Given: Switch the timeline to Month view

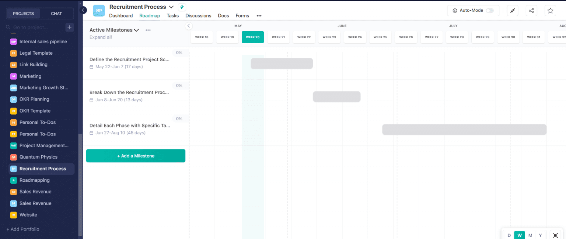Looking at the screenshot, I should 530,235.
